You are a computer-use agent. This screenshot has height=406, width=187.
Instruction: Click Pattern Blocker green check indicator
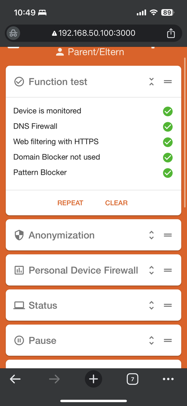click(168, 173)
